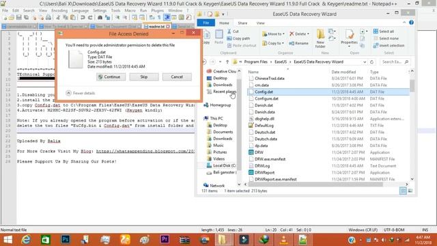Select Configure.dat file in list

pyautogui.click(x=328, y=98)
